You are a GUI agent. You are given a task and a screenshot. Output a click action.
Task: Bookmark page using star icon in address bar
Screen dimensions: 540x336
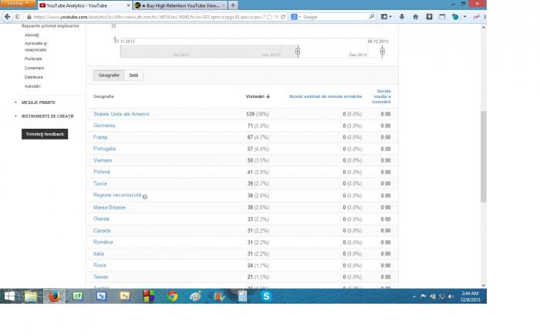(269, 16)
